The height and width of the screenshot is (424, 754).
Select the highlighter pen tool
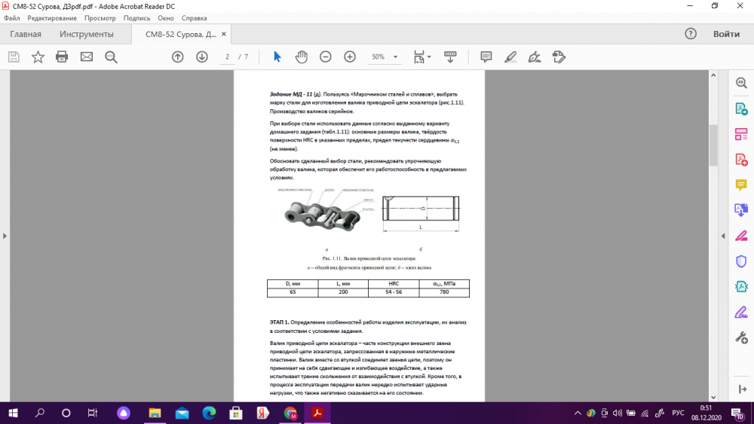[x=510, y=56]
